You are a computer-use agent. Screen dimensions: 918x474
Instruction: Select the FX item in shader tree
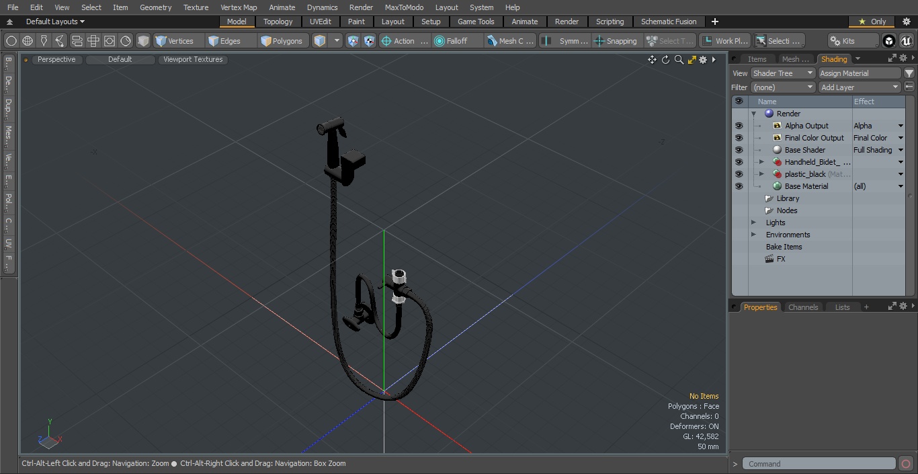coord(781,259)
